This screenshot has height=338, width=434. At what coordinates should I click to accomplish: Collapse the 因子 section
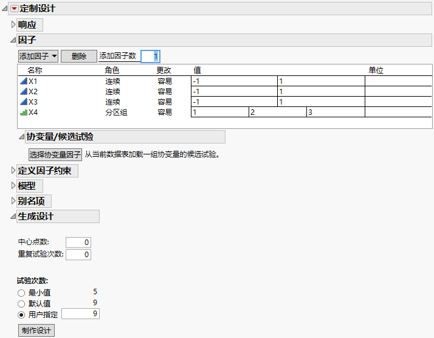(13, 40)
